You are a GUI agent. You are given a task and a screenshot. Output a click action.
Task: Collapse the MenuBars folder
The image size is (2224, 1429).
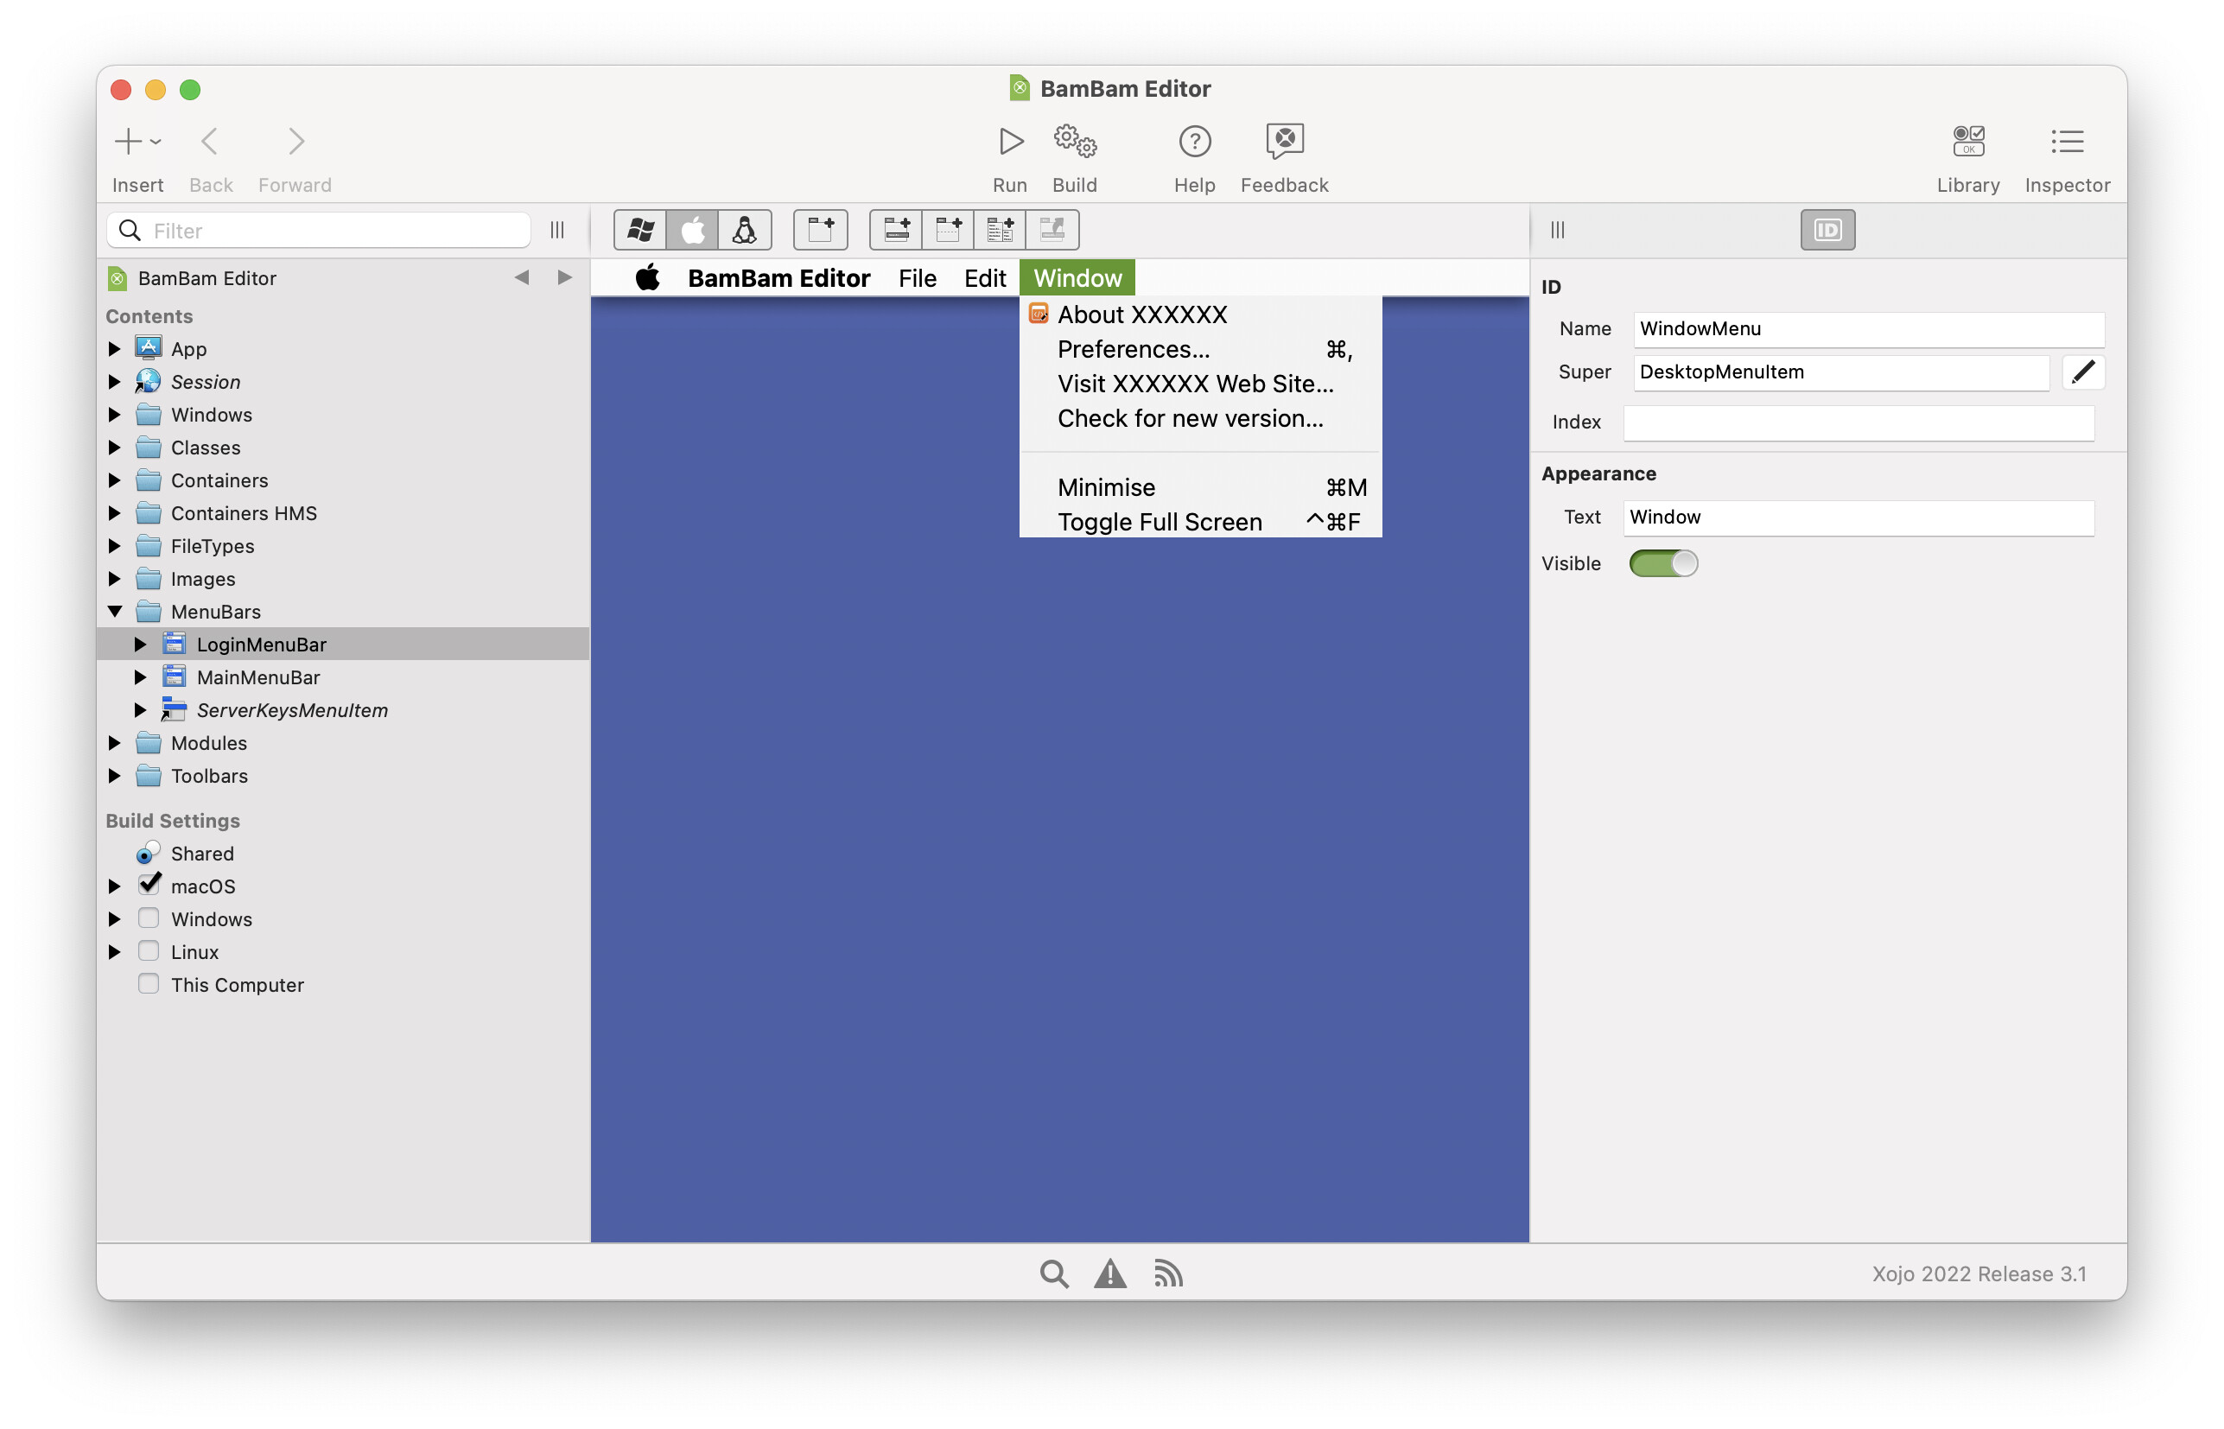click(114, 612)
